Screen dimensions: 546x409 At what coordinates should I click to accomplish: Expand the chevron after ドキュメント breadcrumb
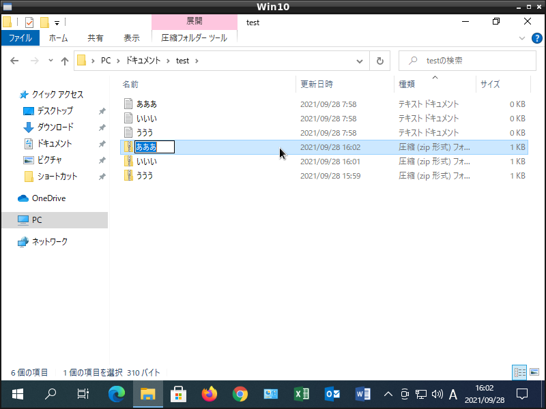point(168,61)
